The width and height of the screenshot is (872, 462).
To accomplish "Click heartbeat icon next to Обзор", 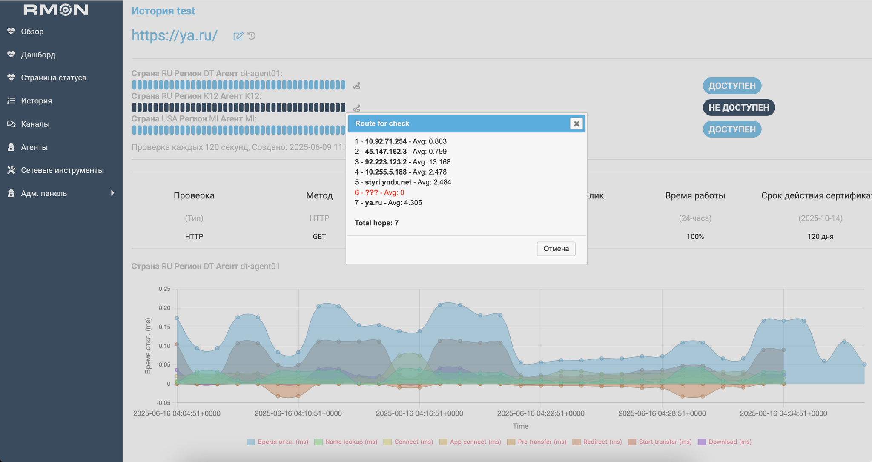I will coord(11,32).
